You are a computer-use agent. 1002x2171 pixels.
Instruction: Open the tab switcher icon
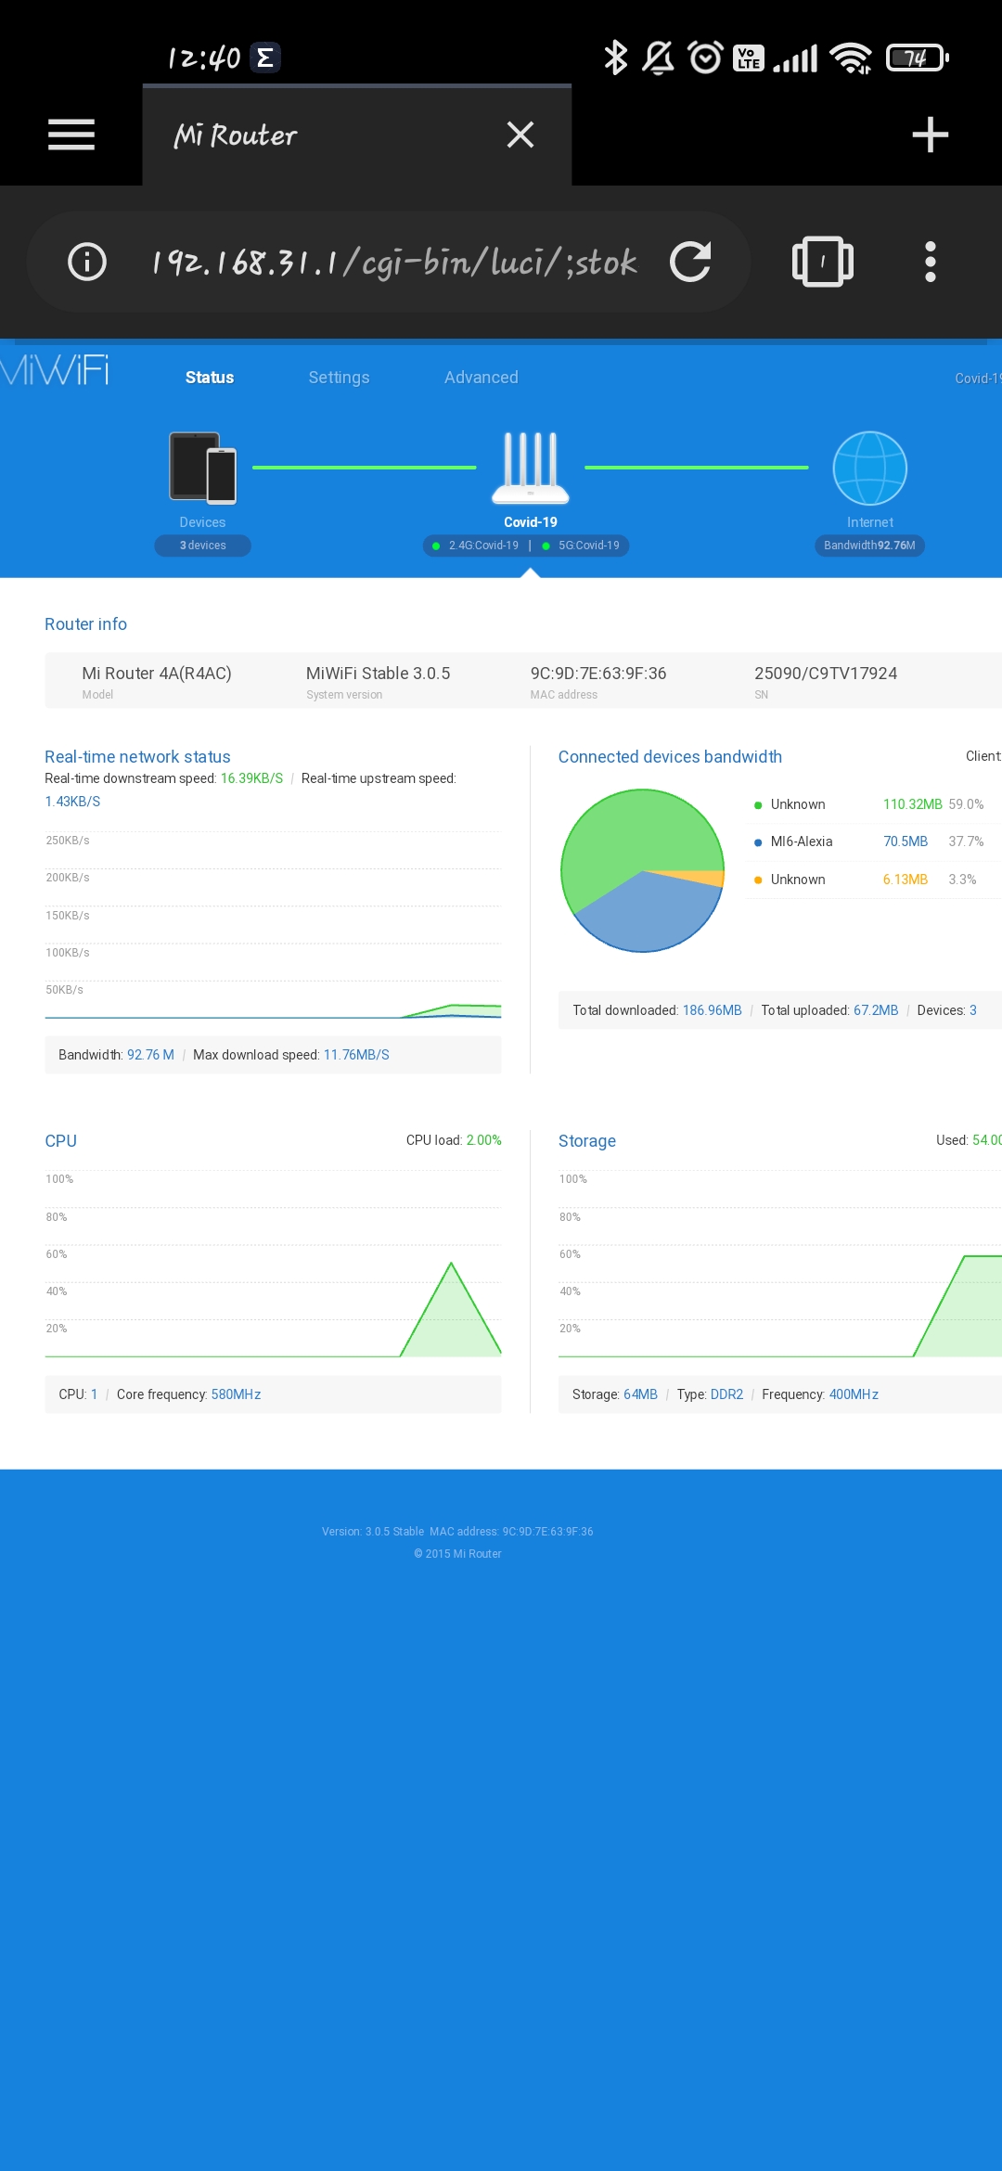click(822, 262)
